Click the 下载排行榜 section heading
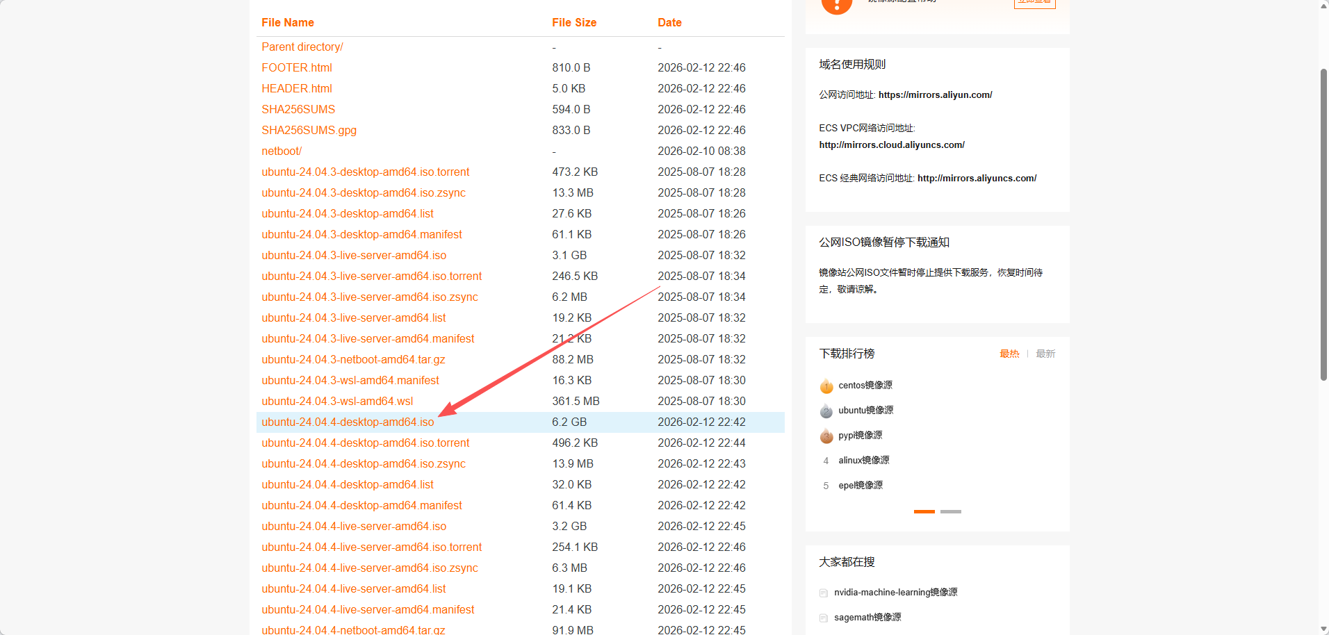The height and width of the screenshot is (635, 1329). (847, 354)
